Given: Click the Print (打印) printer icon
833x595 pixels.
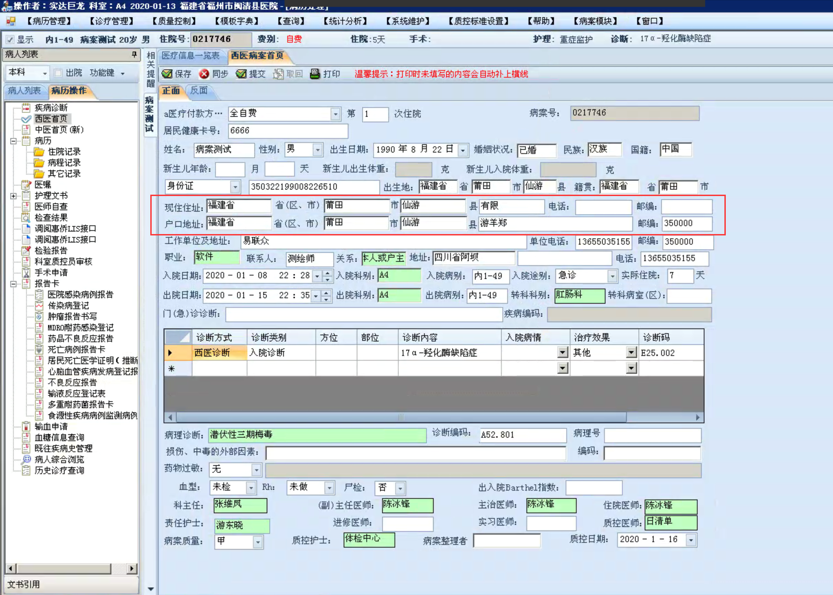Looking at the screenshot, I should [315, 74].
